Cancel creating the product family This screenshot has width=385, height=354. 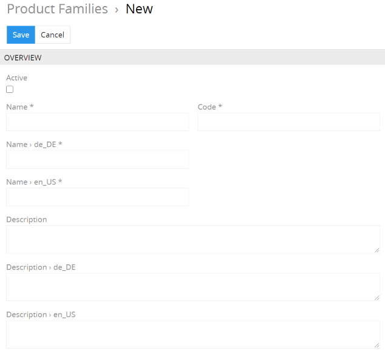tap(53, 35)
